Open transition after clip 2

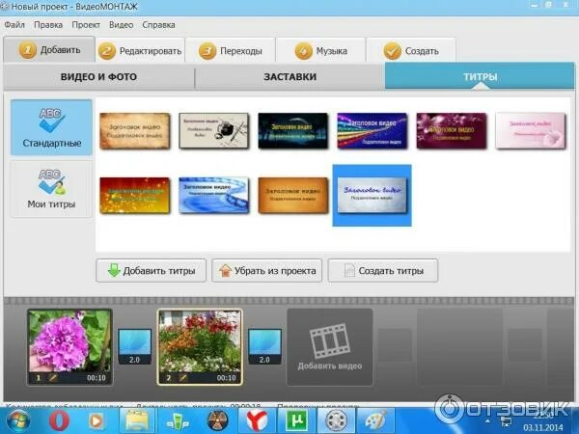[x=264, y=346]
